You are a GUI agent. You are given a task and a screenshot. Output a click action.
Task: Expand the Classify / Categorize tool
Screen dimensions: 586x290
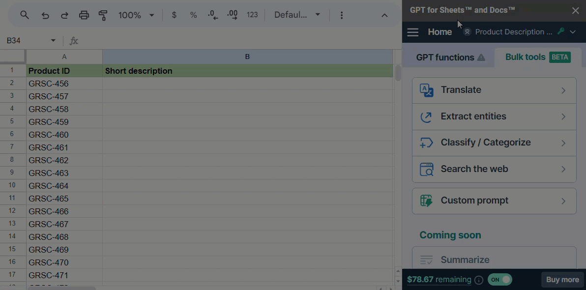point(563,143)
